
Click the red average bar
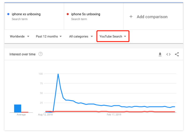click(25, 112)
